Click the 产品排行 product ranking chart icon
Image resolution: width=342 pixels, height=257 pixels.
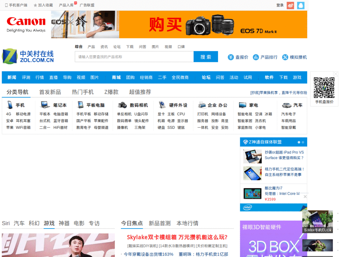pyautogui.click(x=256, y=57)
